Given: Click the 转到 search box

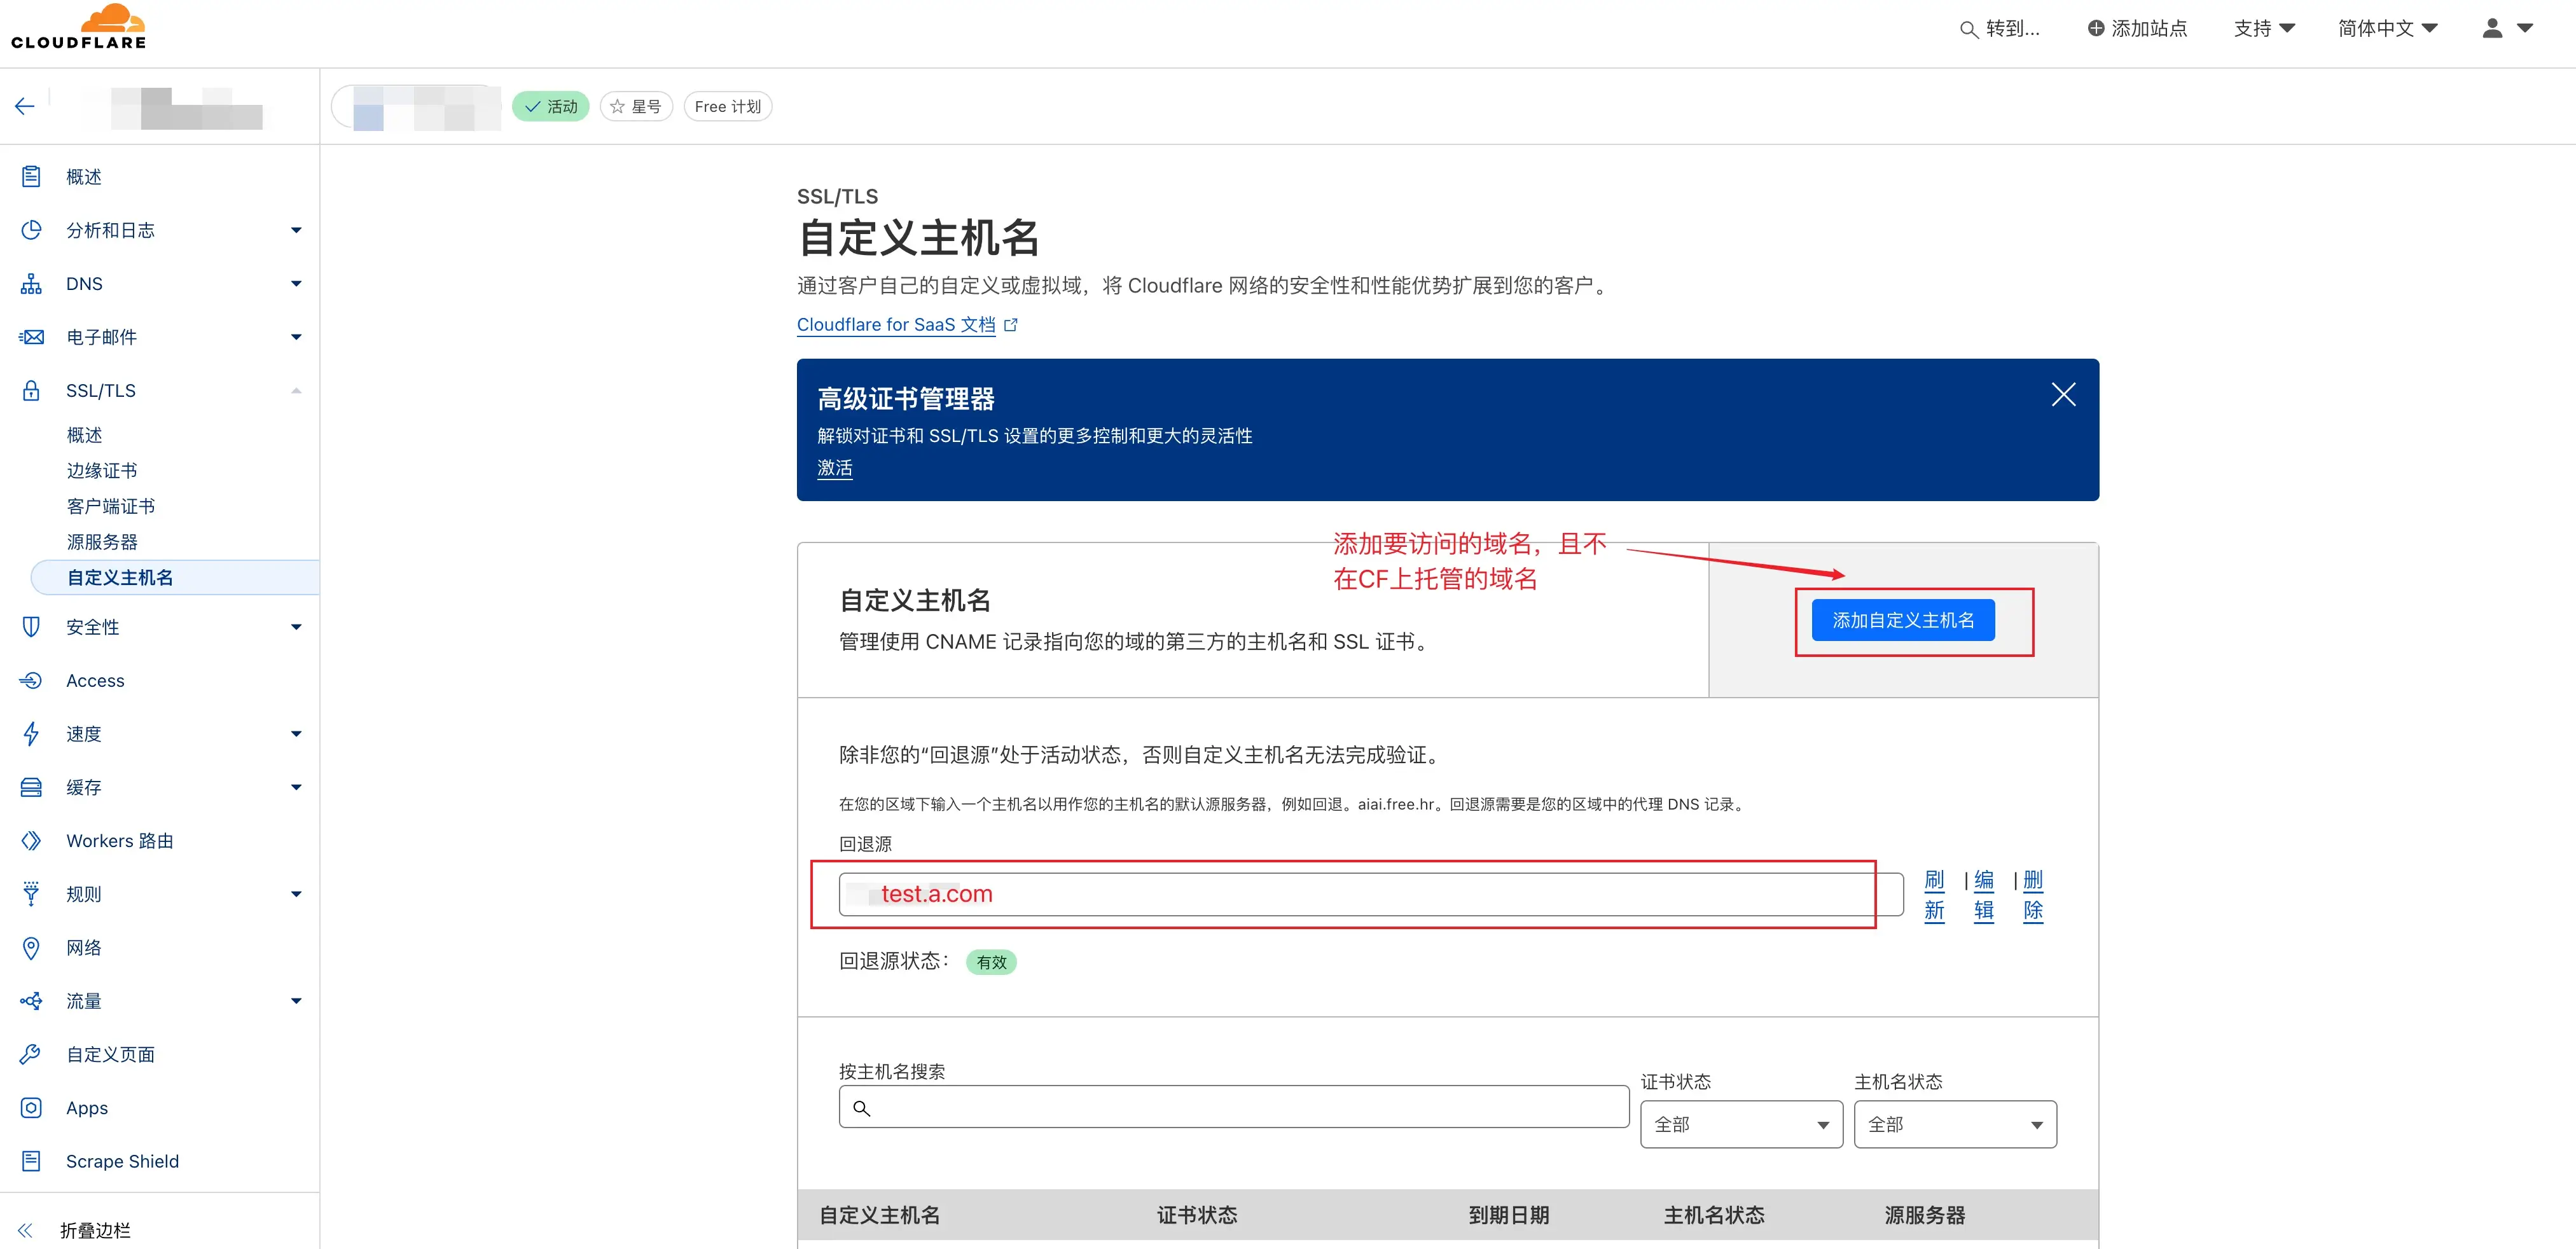Looking at the screenshot, I should [2000, 28].
